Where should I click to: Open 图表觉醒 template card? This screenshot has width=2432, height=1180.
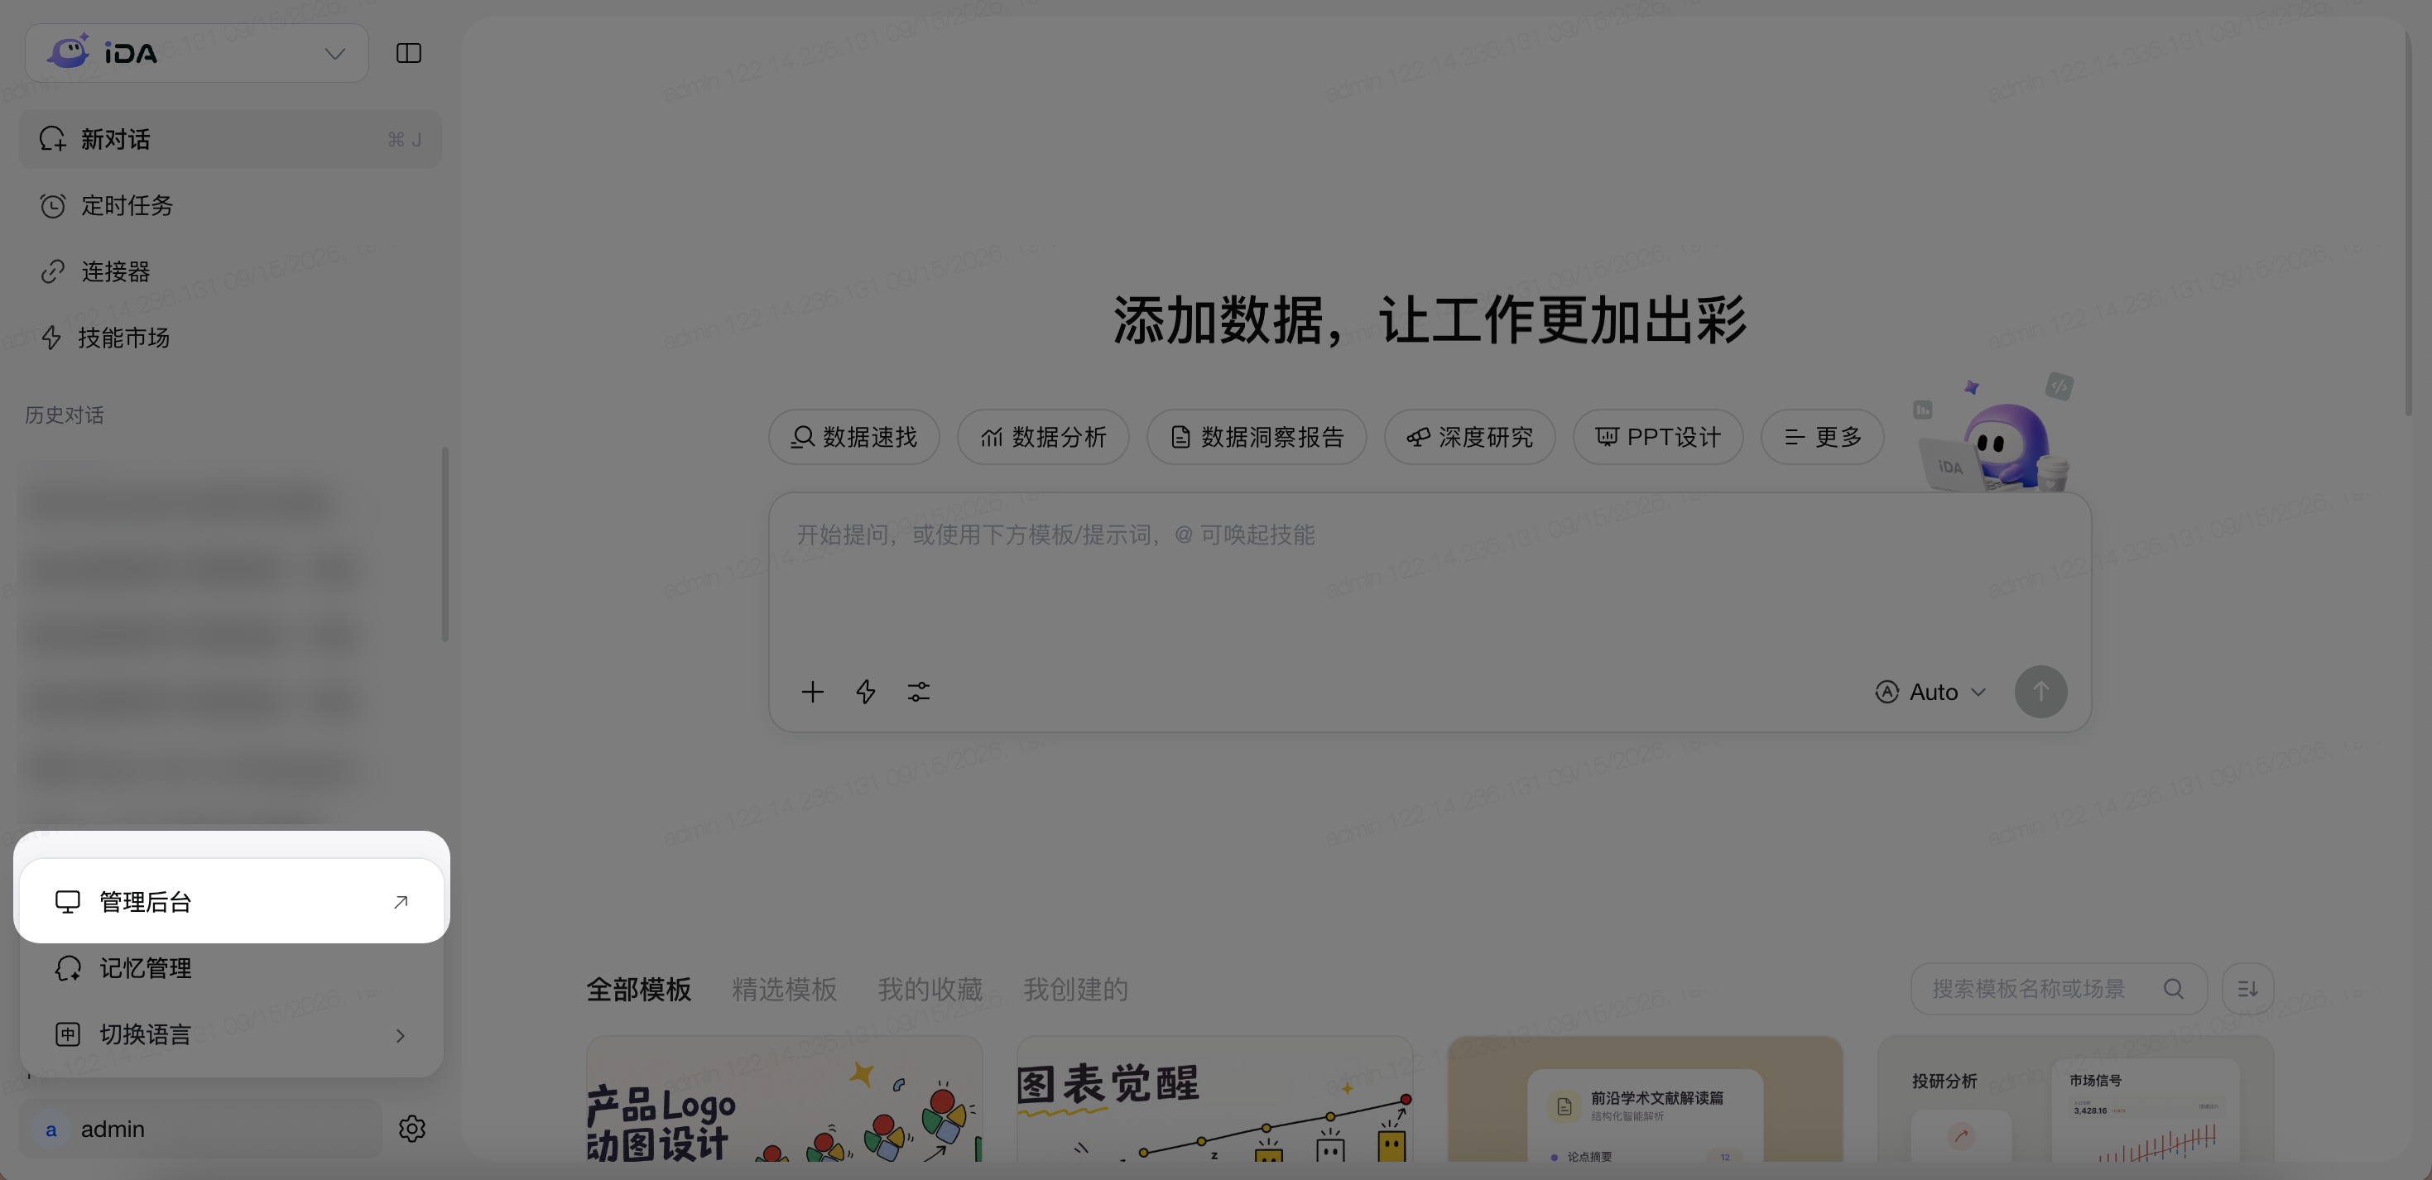tap(1214, 1099)
